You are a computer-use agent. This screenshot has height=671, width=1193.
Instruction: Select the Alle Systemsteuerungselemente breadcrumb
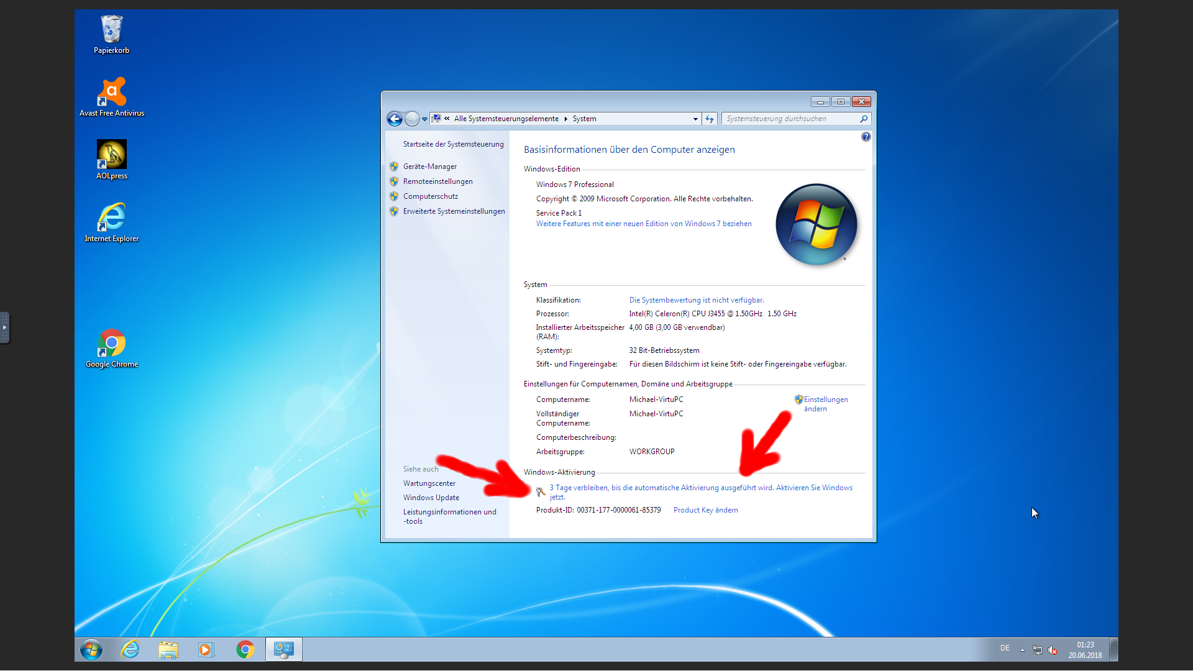click(x=506, y=119)
